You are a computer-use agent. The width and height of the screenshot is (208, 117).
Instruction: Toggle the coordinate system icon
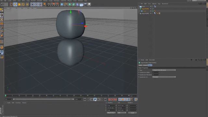click(x=44, y=5)
